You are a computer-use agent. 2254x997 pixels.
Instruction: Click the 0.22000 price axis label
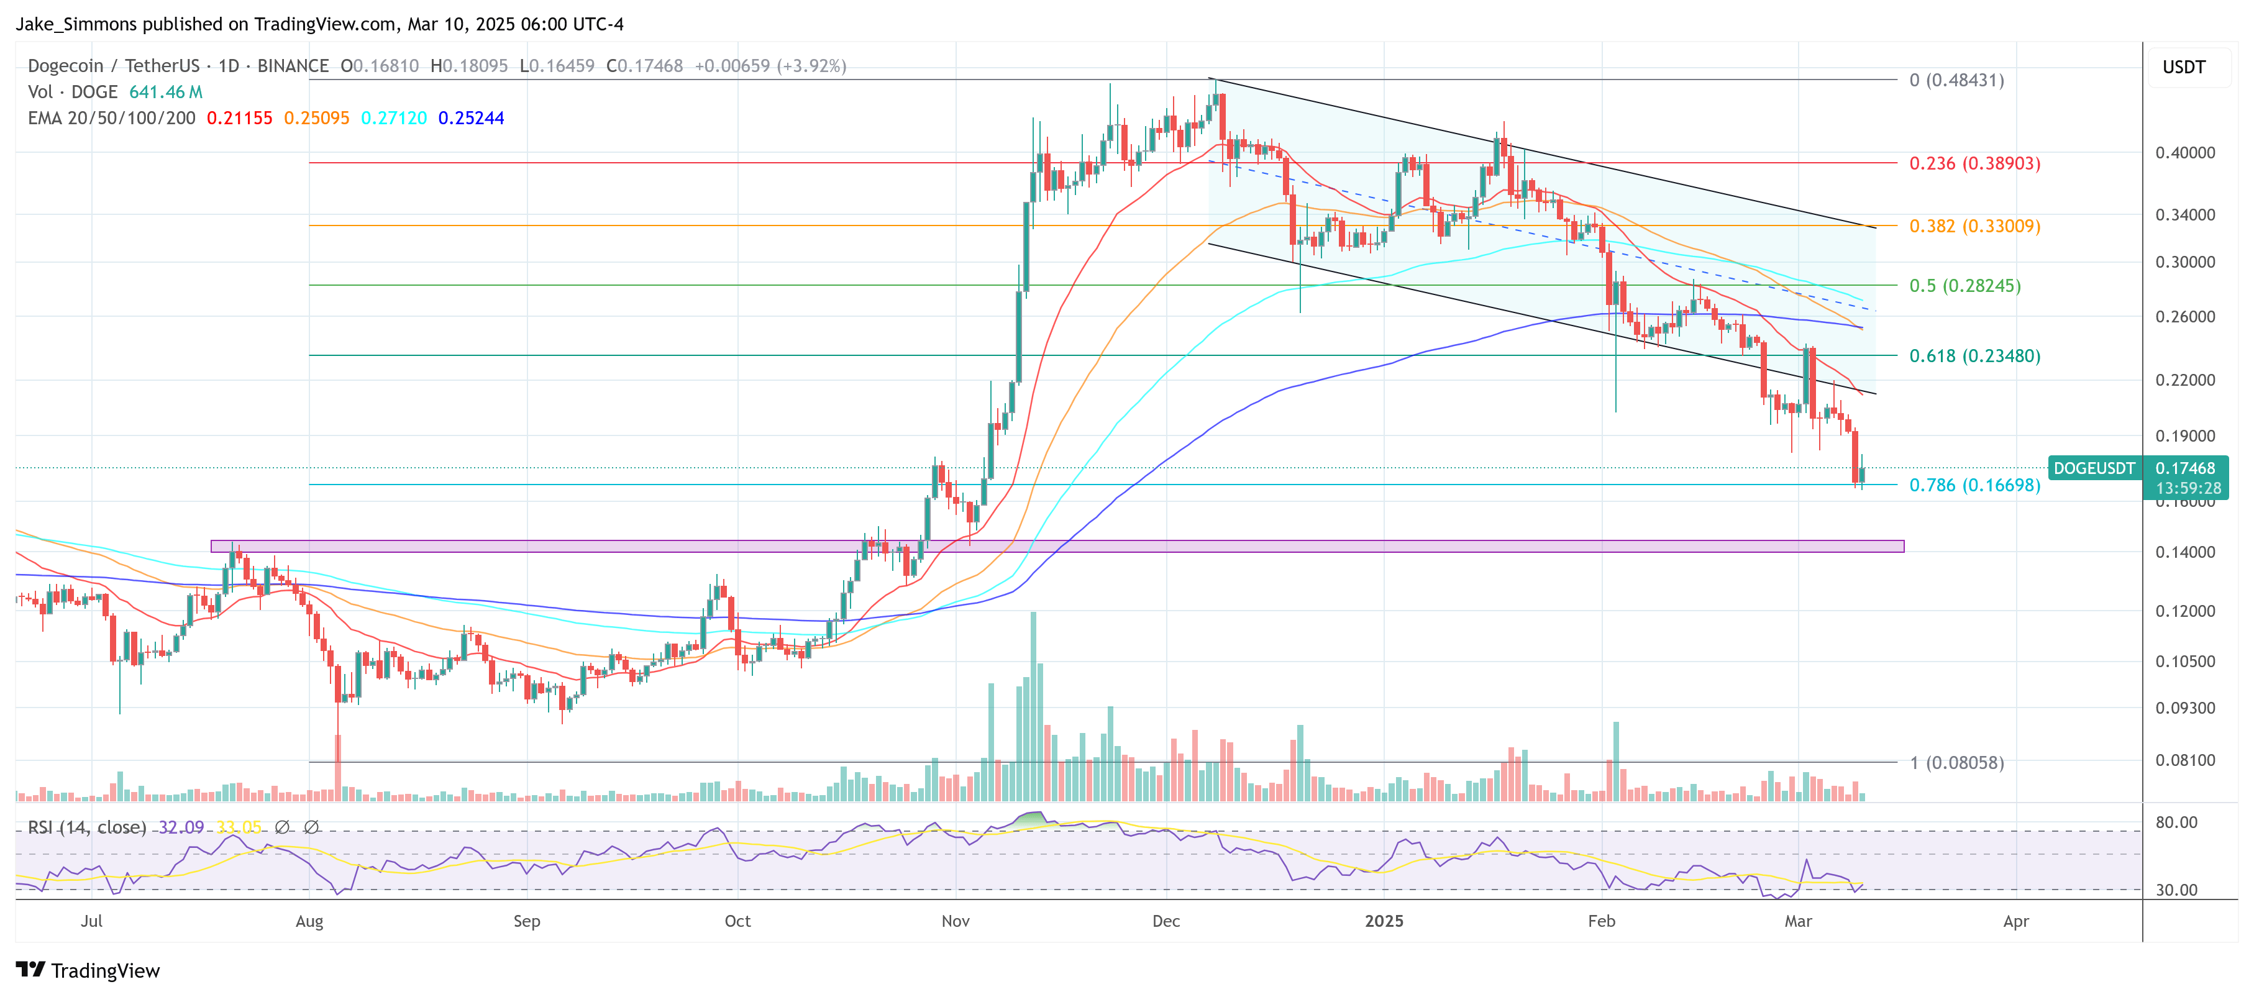point(2185,380)
